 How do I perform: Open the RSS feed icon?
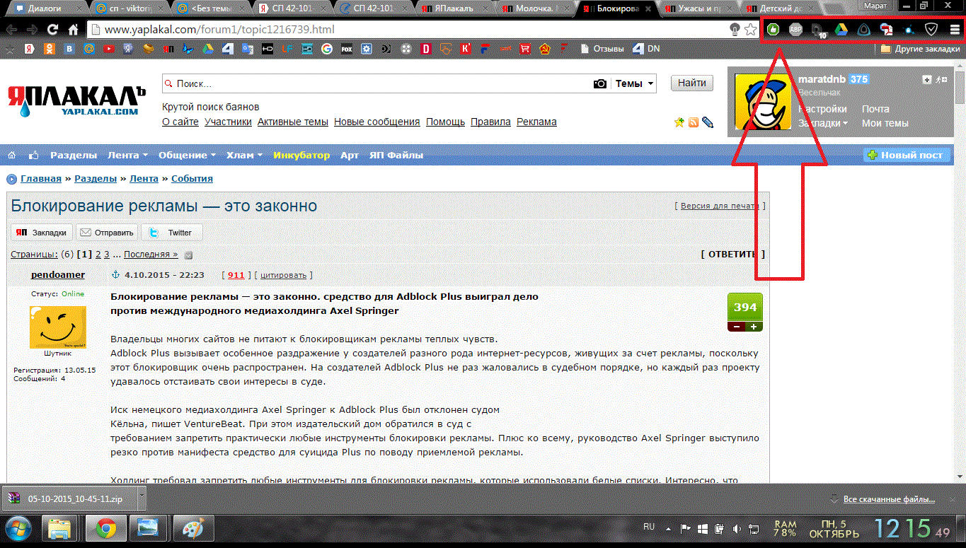(694, 122)
